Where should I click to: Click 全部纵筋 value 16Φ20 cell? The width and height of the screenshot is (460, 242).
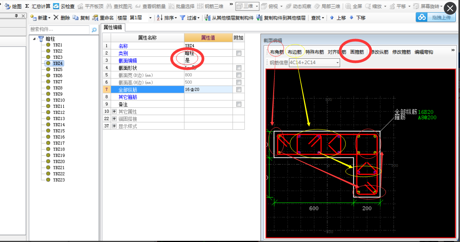point(208,90)
